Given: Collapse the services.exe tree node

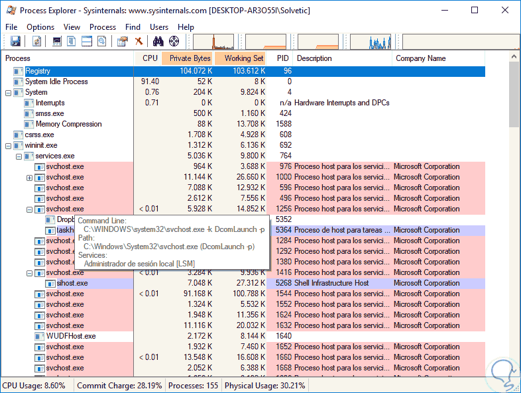Looking at the screenshot, I should pyautogui.click(x=19, y=156).
